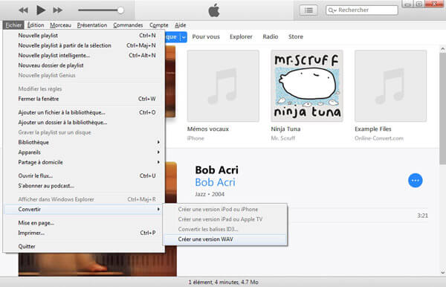Switch to the Radio tab

(x=271, y=36)
